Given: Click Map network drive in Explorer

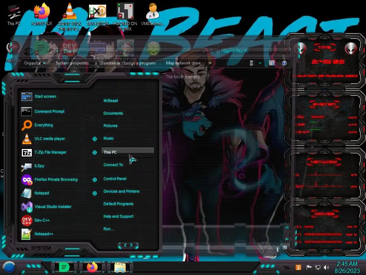Looking at the screenshot, I should coord(183,63).
